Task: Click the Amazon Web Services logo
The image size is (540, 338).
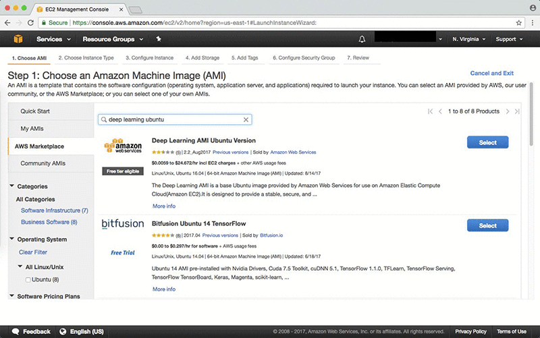Action: [123, 146]
